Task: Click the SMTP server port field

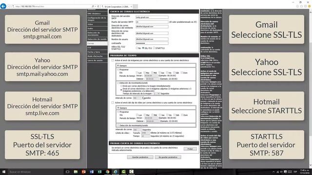Action: [152, 22]
